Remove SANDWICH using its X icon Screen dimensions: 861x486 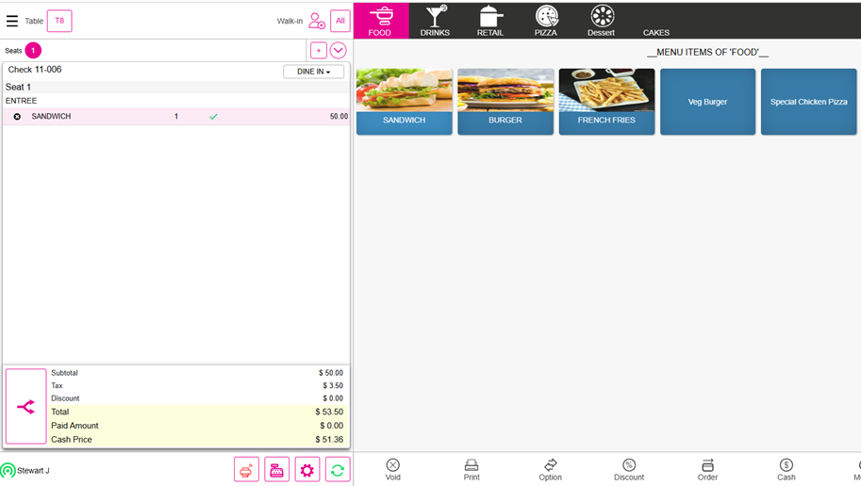17,117
